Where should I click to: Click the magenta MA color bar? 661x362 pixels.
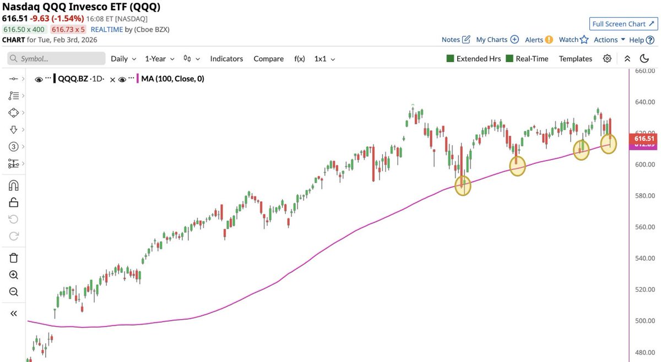click(x=138, y=79)
